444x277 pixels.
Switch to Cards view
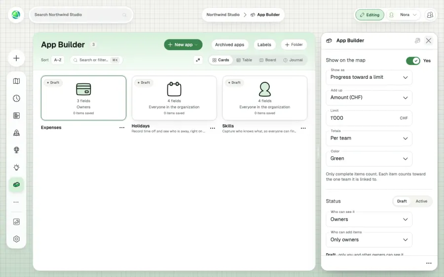(221, 60)
